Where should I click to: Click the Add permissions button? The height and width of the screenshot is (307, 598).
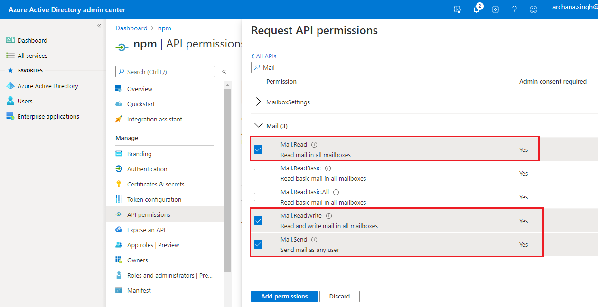pos(284,297)
